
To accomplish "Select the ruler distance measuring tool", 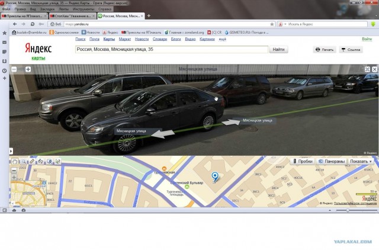I will coord(32,161).
